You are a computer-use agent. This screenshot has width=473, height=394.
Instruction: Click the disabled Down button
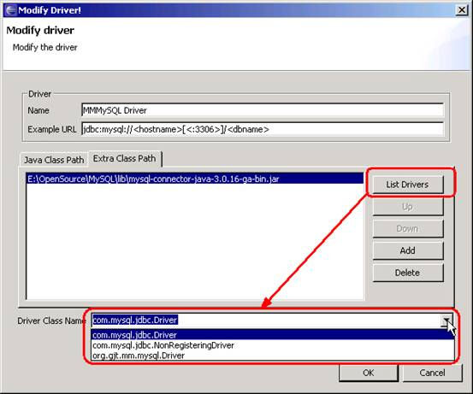point(408,229)
